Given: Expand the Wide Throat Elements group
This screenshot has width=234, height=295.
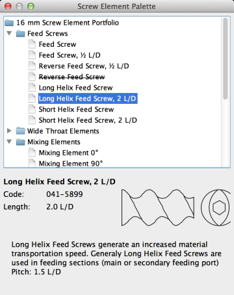Looking at the screenshot, I should pyautogui.click(x=9, y=131).
